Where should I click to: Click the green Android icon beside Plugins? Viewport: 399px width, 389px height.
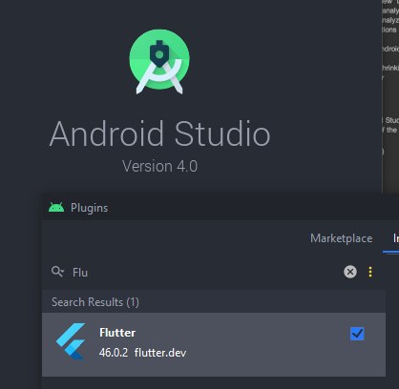(56, 208)
